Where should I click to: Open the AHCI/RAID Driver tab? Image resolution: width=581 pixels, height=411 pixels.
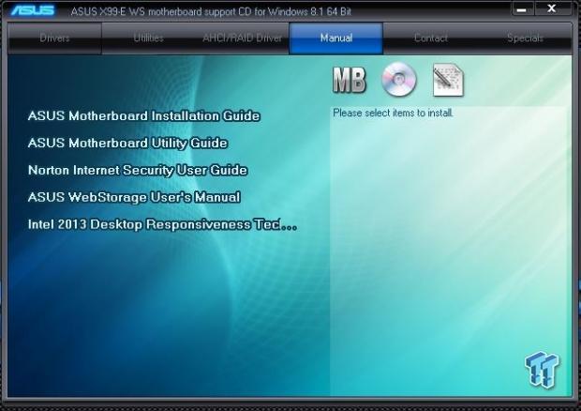(242, 38)
